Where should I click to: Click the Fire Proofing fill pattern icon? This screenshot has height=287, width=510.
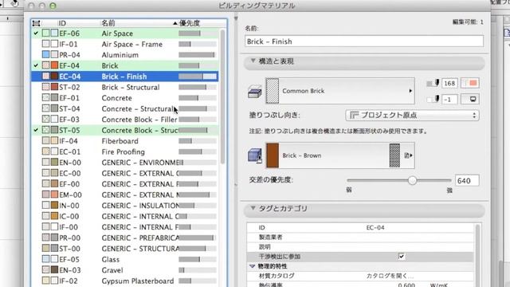pos(46,151)
